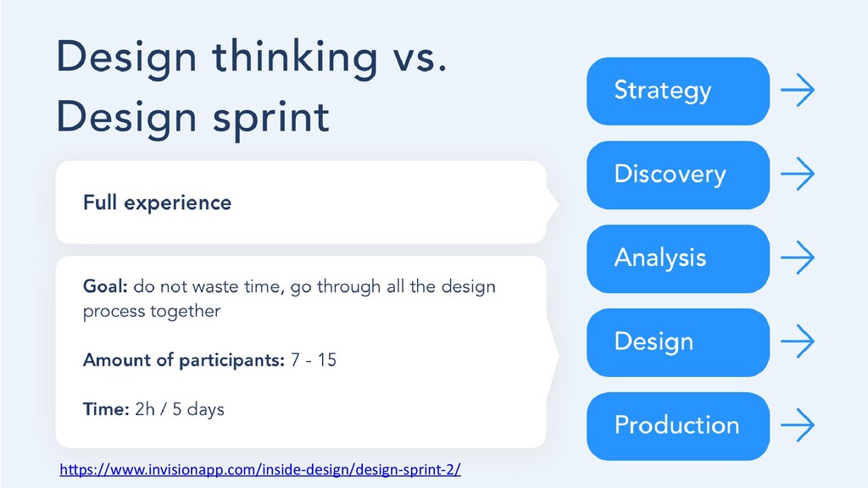The width and height of the screenshot is (868, 488).
Task: Open the Production step button
Action: 678,426
